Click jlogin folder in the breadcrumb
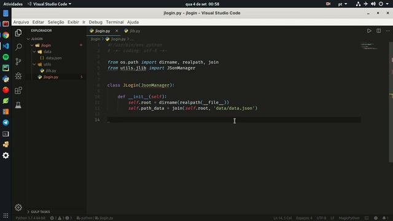The width and height of the screenshot is (393, 221). click(x=96, y=39)
